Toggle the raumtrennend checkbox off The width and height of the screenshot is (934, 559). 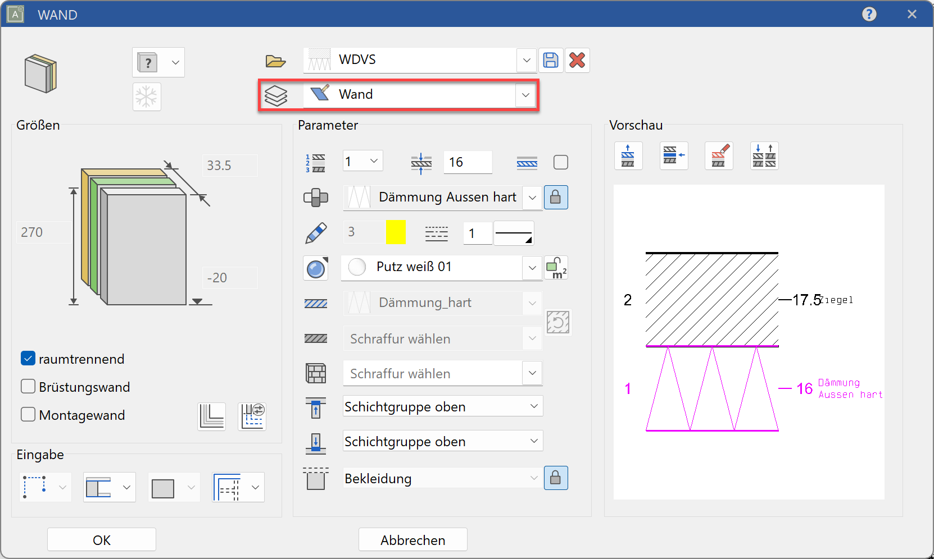pos(28,358)
